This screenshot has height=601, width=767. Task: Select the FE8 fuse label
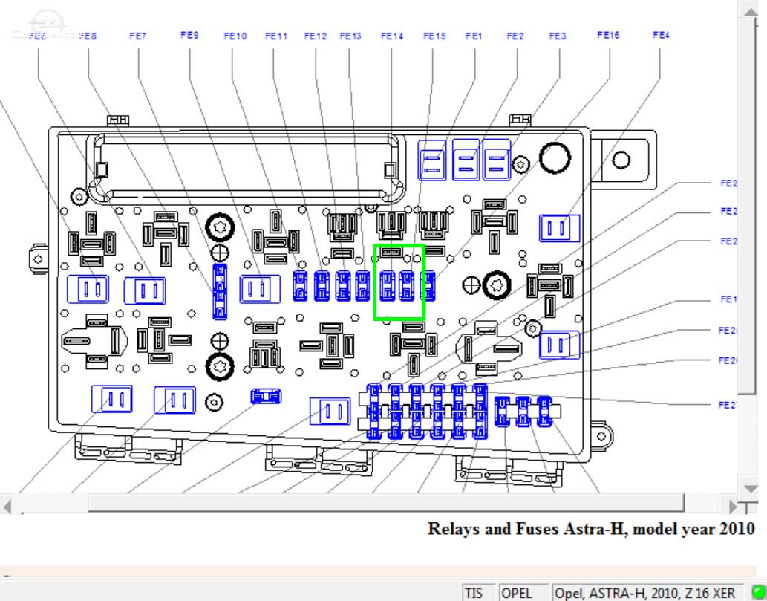tap(88, 36)
